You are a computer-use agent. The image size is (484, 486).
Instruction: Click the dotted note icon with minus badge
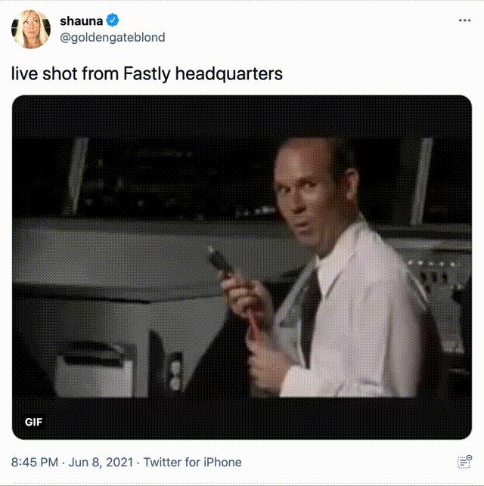point(464,462)
